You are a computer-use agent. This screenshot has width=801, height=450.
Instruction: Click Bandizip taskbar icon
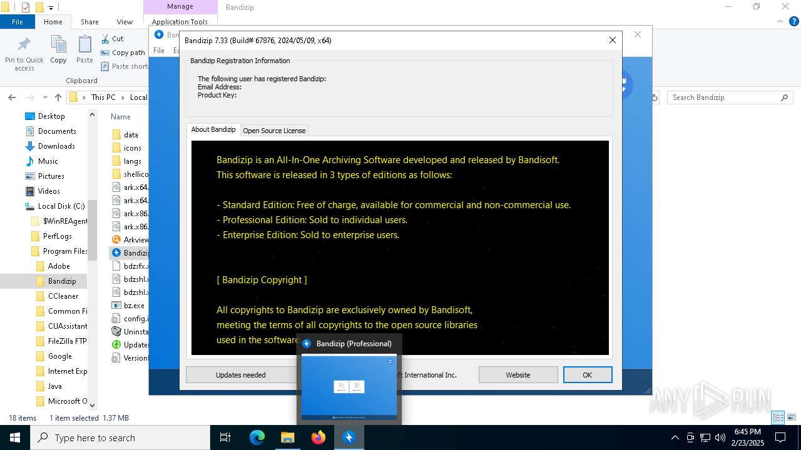tap(349, 437)
